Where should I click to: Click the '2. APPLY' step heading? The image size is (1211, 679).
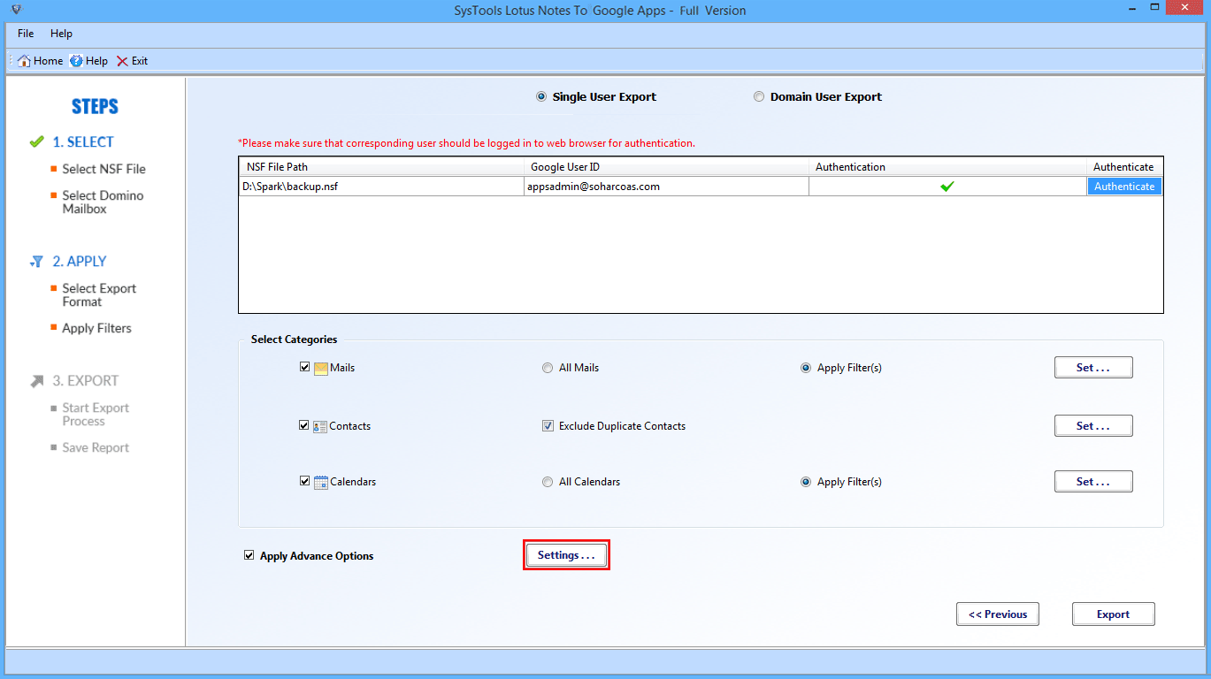[x=80, y=261]
